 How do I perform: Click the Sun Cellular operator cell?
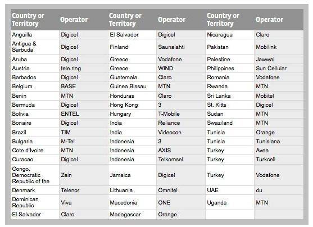click(279, 69)
